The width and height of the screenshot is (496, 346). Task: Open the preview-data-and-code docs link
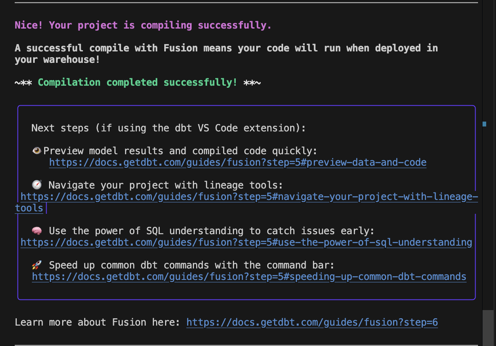coord(237,162)
